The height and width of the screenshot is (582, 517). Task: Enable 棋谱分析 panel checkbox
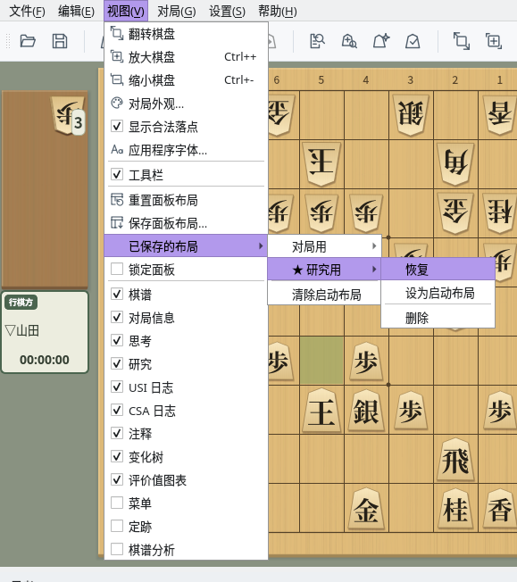117,549
